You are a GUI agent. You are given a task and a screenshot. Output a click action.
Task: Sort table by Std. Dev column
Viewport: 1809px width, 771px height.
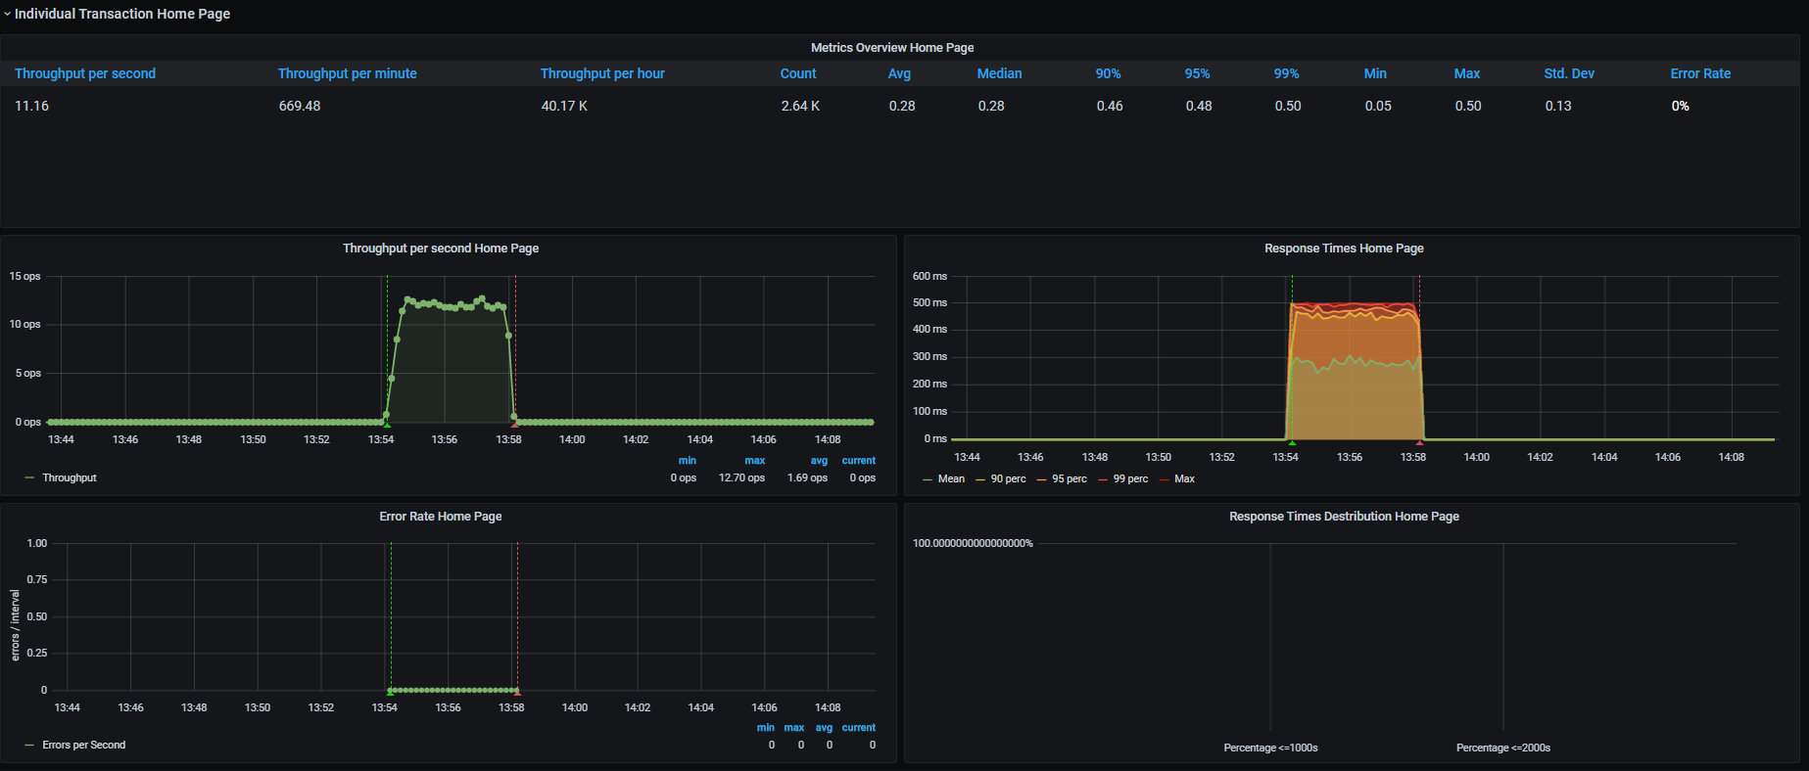(1569, 73)
